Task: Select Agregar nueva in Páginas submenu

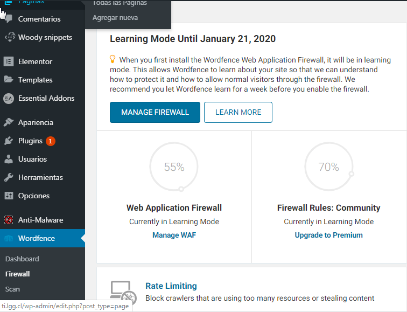Action: (115, 18)
